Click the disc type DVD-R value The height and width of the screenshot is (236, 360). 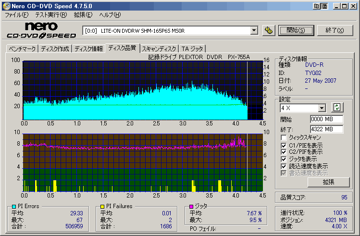(x=314, y=65)
